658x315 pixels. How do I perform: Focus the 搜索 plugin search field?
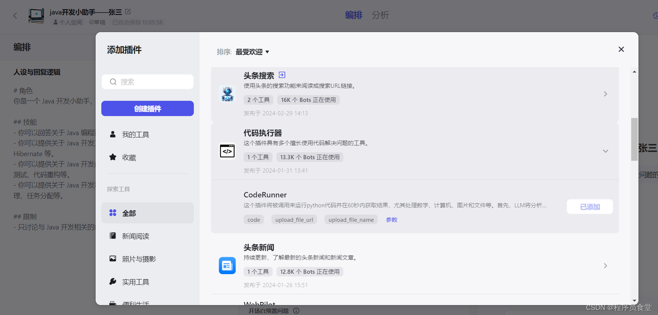tap(148, 82)
